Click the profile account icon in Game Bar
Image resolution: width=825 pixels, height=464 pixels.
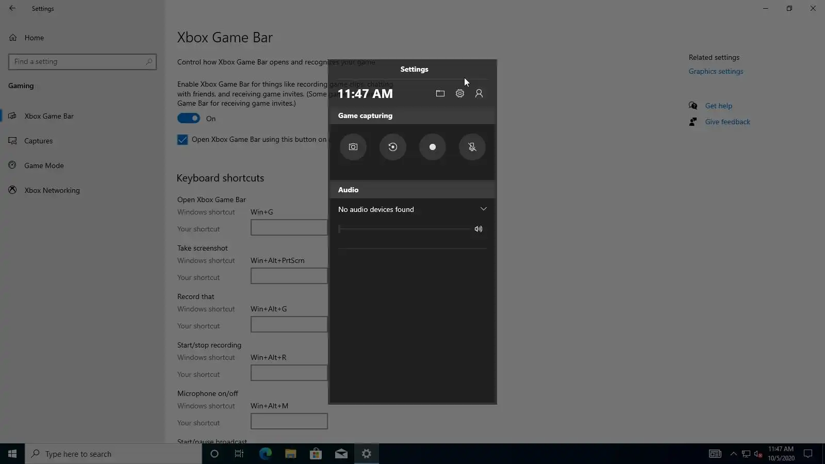479,93
